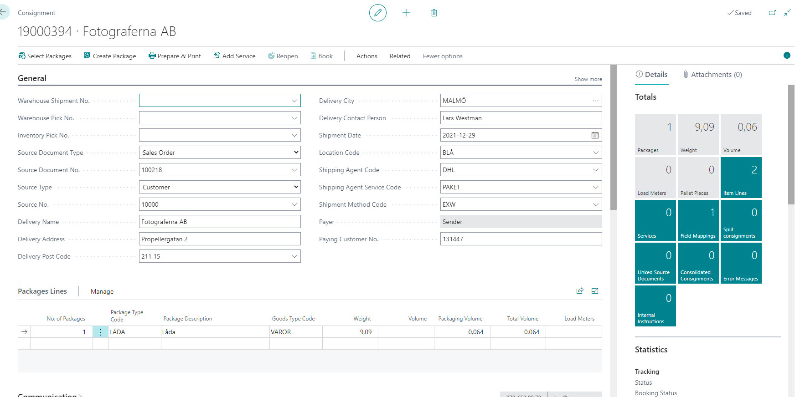The image size is (805, 397).
Task: Expand Source Document No. dropdown
Action: click(294, 170)
